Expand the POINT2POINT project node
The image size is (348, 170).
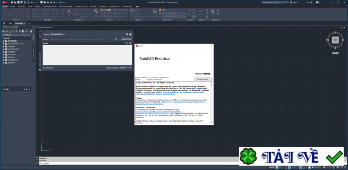(4, 60)
